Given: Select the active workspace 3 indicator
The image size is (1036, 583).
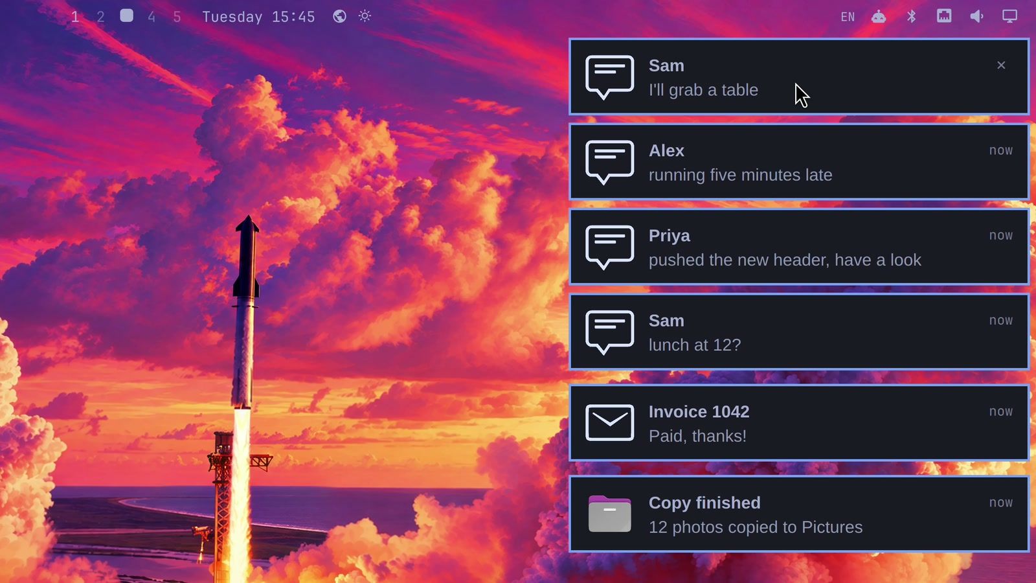Looking at the screenshot, I should point(127,16).
